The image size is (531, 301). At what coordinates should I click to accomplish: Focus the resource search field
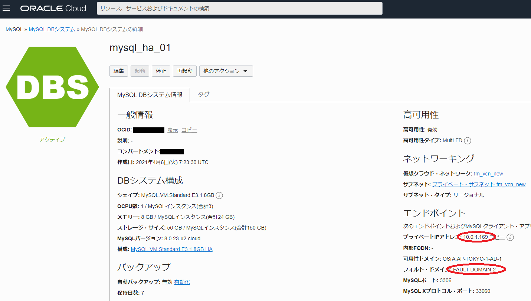click(240, 9)
